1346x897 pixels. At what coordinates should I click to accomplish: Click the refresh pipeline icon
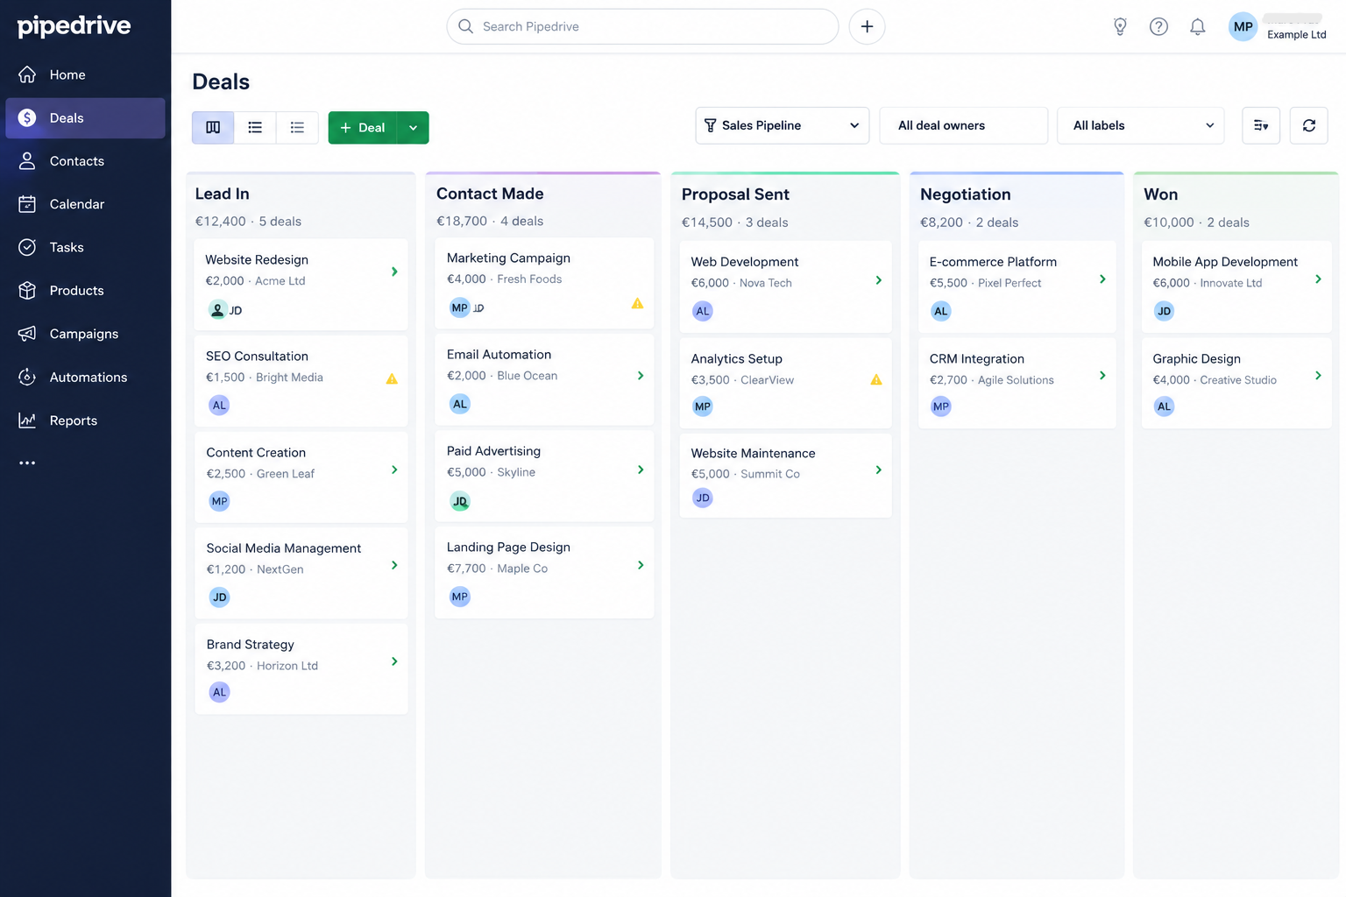point(1308,125)
